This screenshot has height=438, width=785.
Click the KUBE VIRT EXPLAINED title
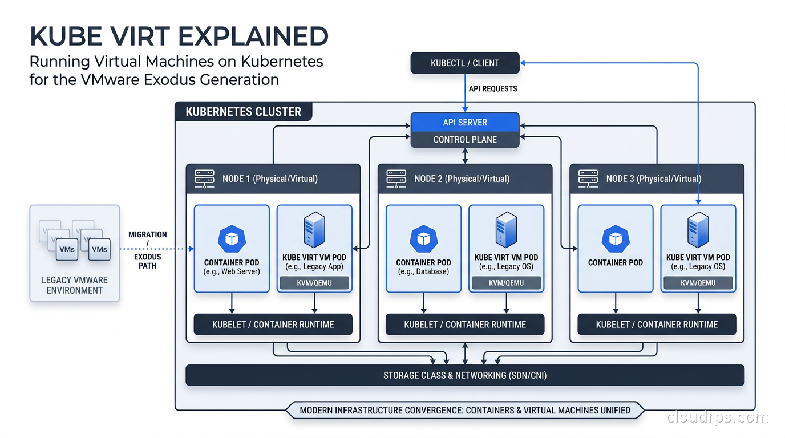pos(179,36)
